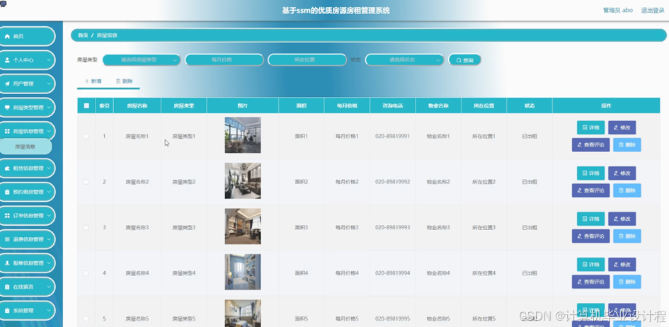The height and width of the screenshot is (327, 669).
Task: Expand 订单信息管理 using its chevron
Action: point(49,216)
